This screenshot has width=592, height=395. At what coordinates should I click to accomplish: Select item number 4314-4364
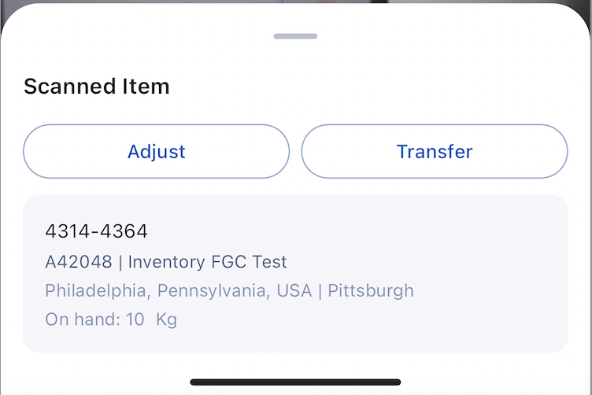click(96, 231)
